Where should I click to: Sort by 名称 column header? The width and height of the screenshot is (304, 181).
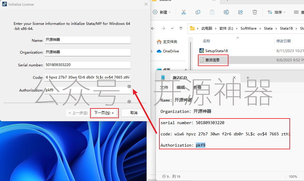(207, 41)
